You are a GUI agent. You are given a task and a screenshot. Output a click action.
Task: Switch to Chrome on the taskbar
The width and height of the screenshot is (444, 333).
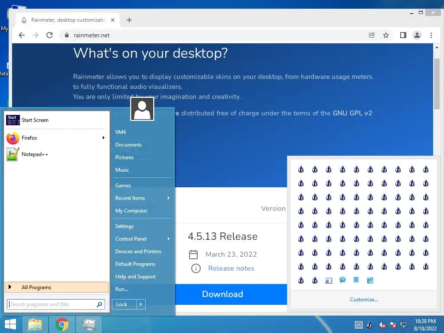[x=62, y=324]
